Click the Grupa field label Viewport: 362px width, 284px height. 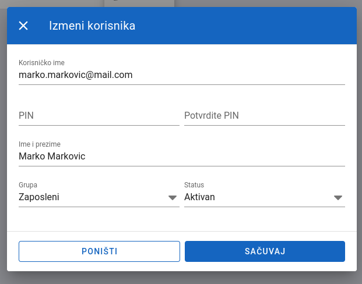point(28,185)
